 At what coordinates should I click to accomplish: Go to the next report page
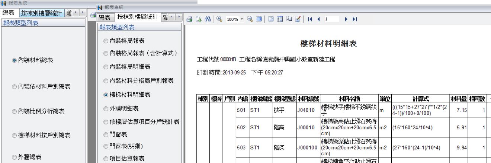[346, 19]
